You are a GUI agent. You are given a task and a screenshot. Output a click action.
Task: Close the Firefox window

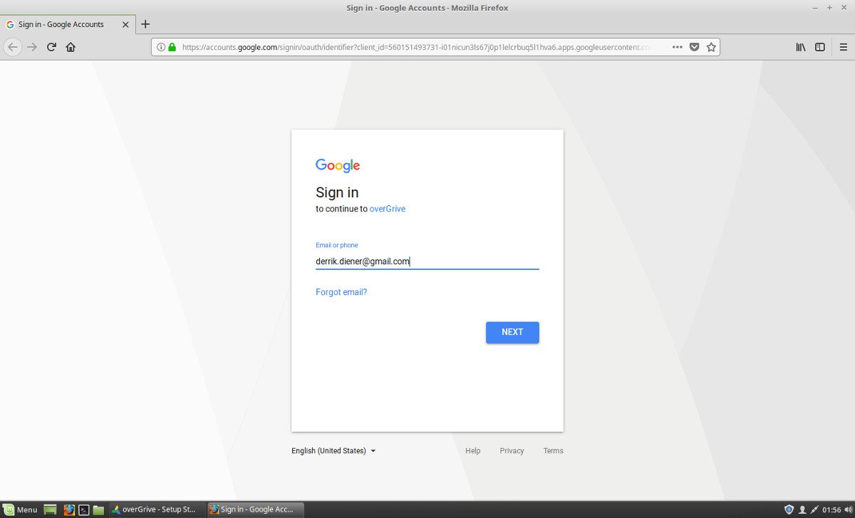coord(844,7)
